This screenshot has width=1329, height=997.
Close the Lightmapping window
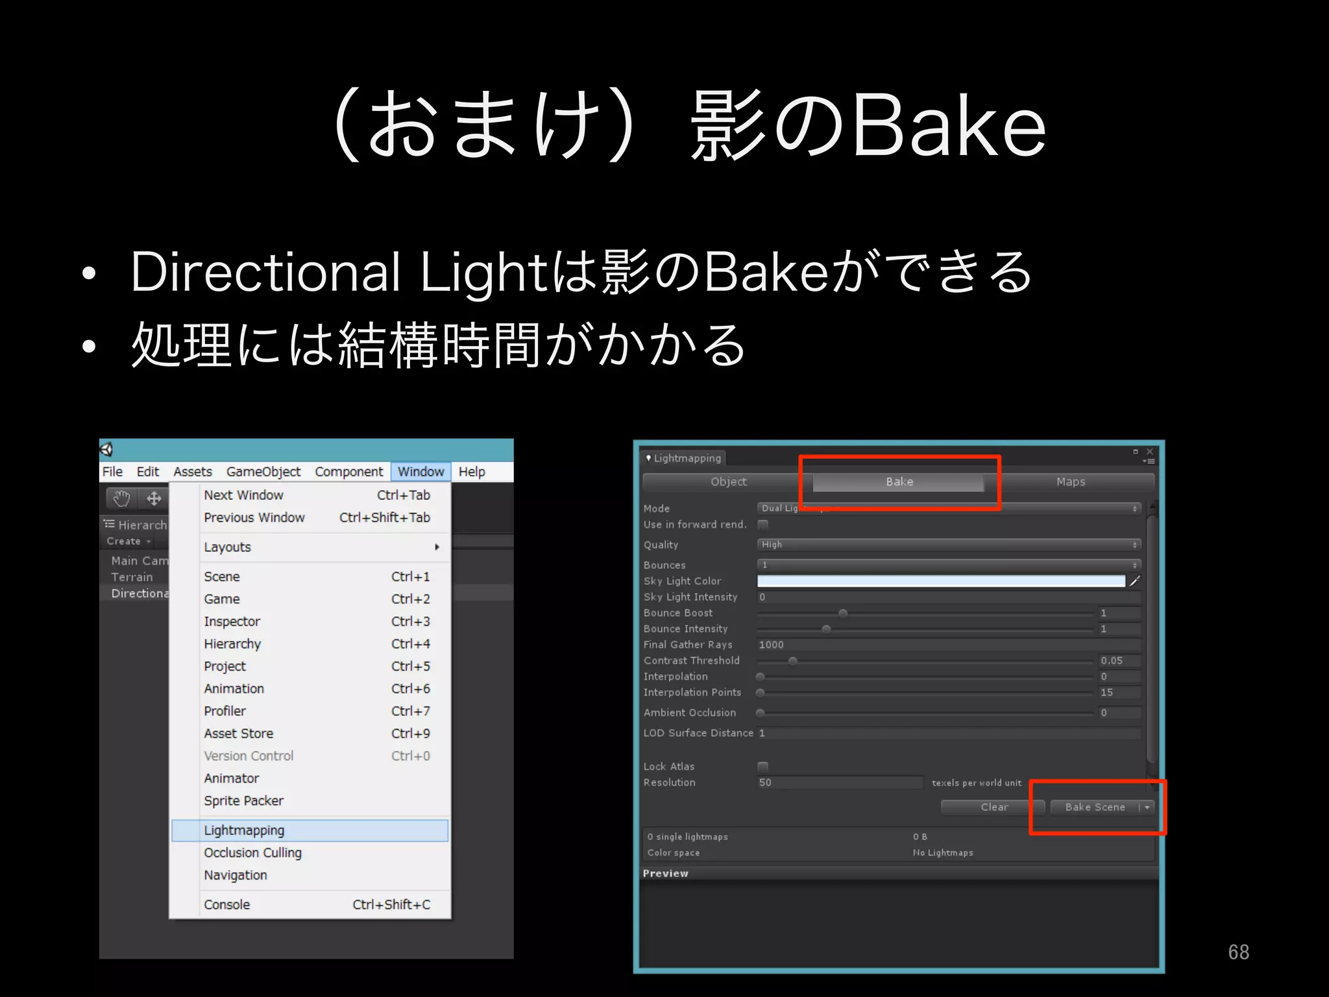coord(1150,451)
